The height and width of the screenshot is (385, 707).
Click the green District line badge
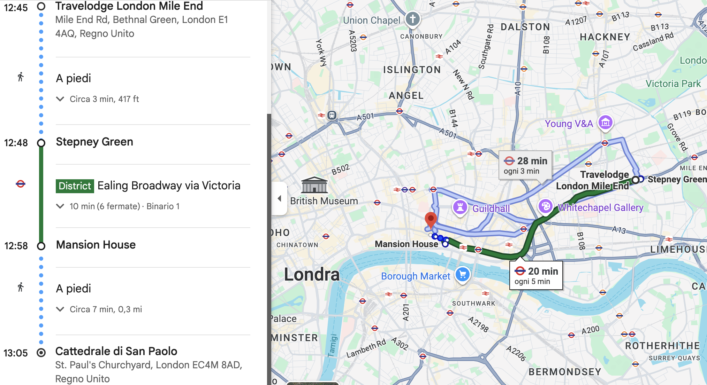(75, 186)
